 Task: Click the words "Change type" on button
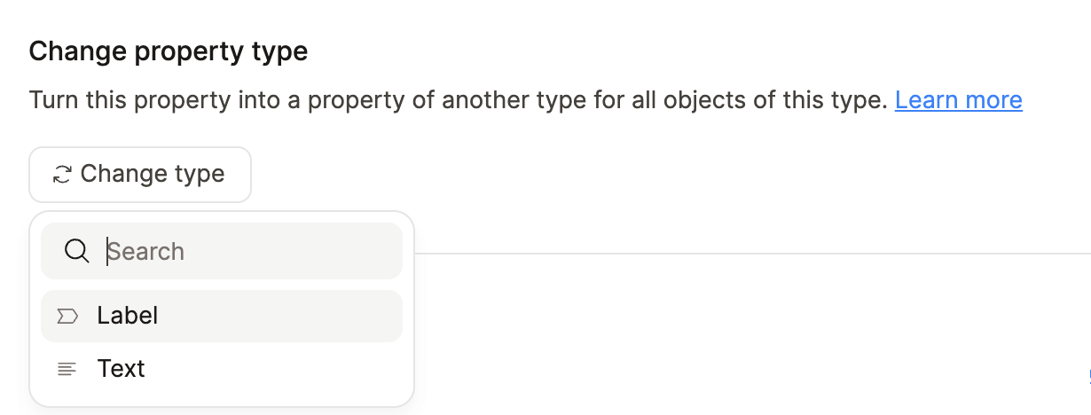[x=153, y=175]
